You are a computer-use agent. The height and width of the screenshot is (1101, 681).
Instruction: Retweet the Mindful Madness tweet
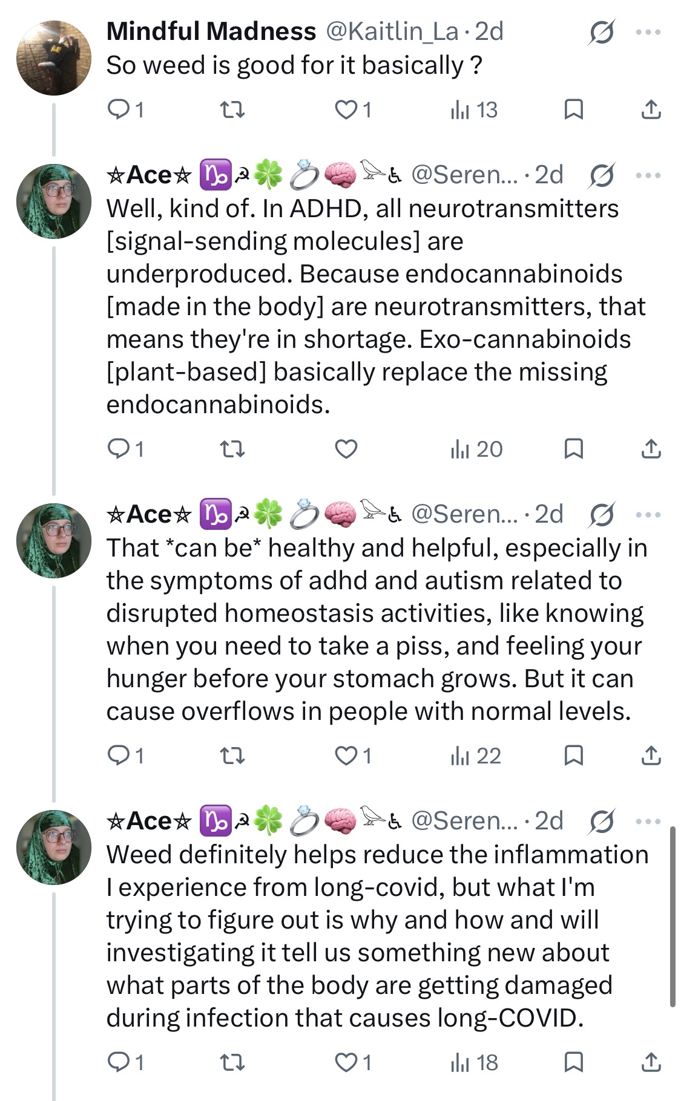pos(232,109)
